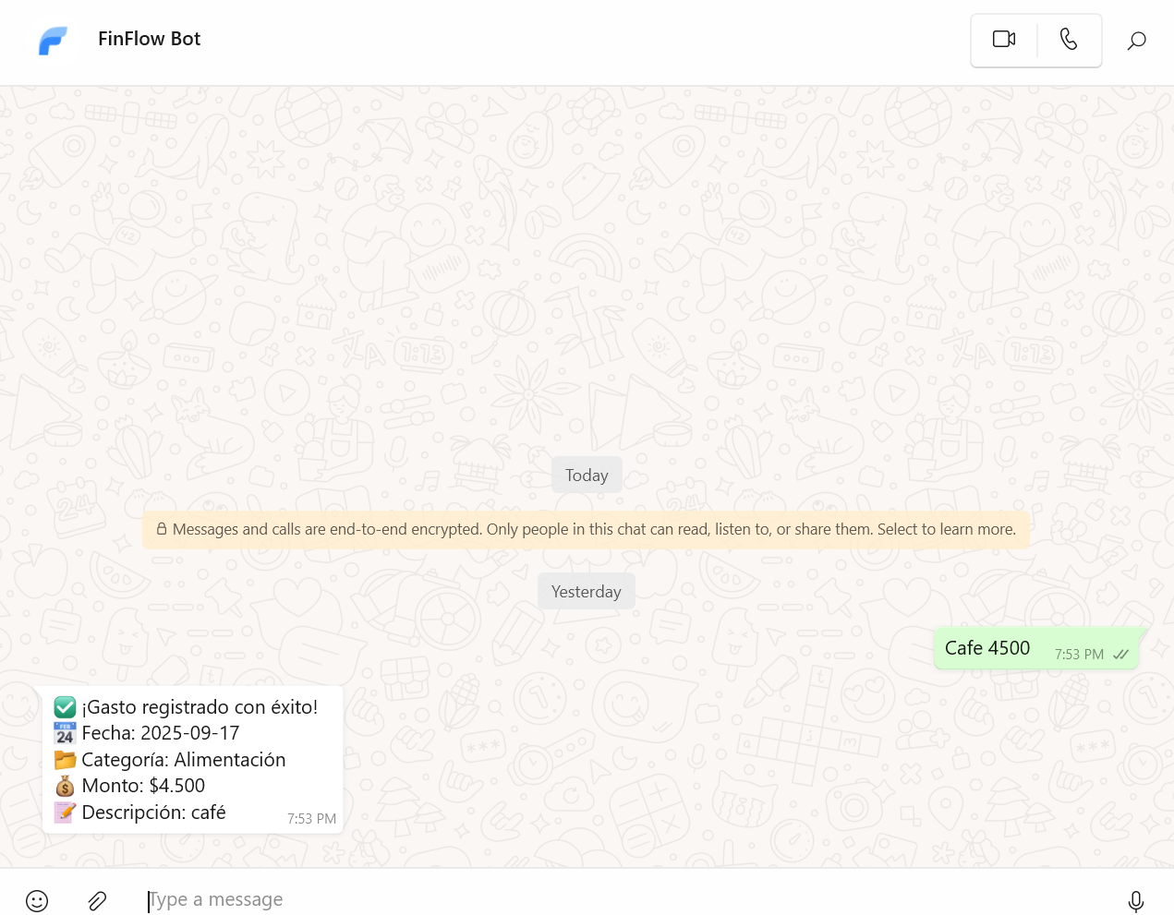Record a voice message with microphone
The height and width of the screenshot is (915, 1174).
(1135, 900)
